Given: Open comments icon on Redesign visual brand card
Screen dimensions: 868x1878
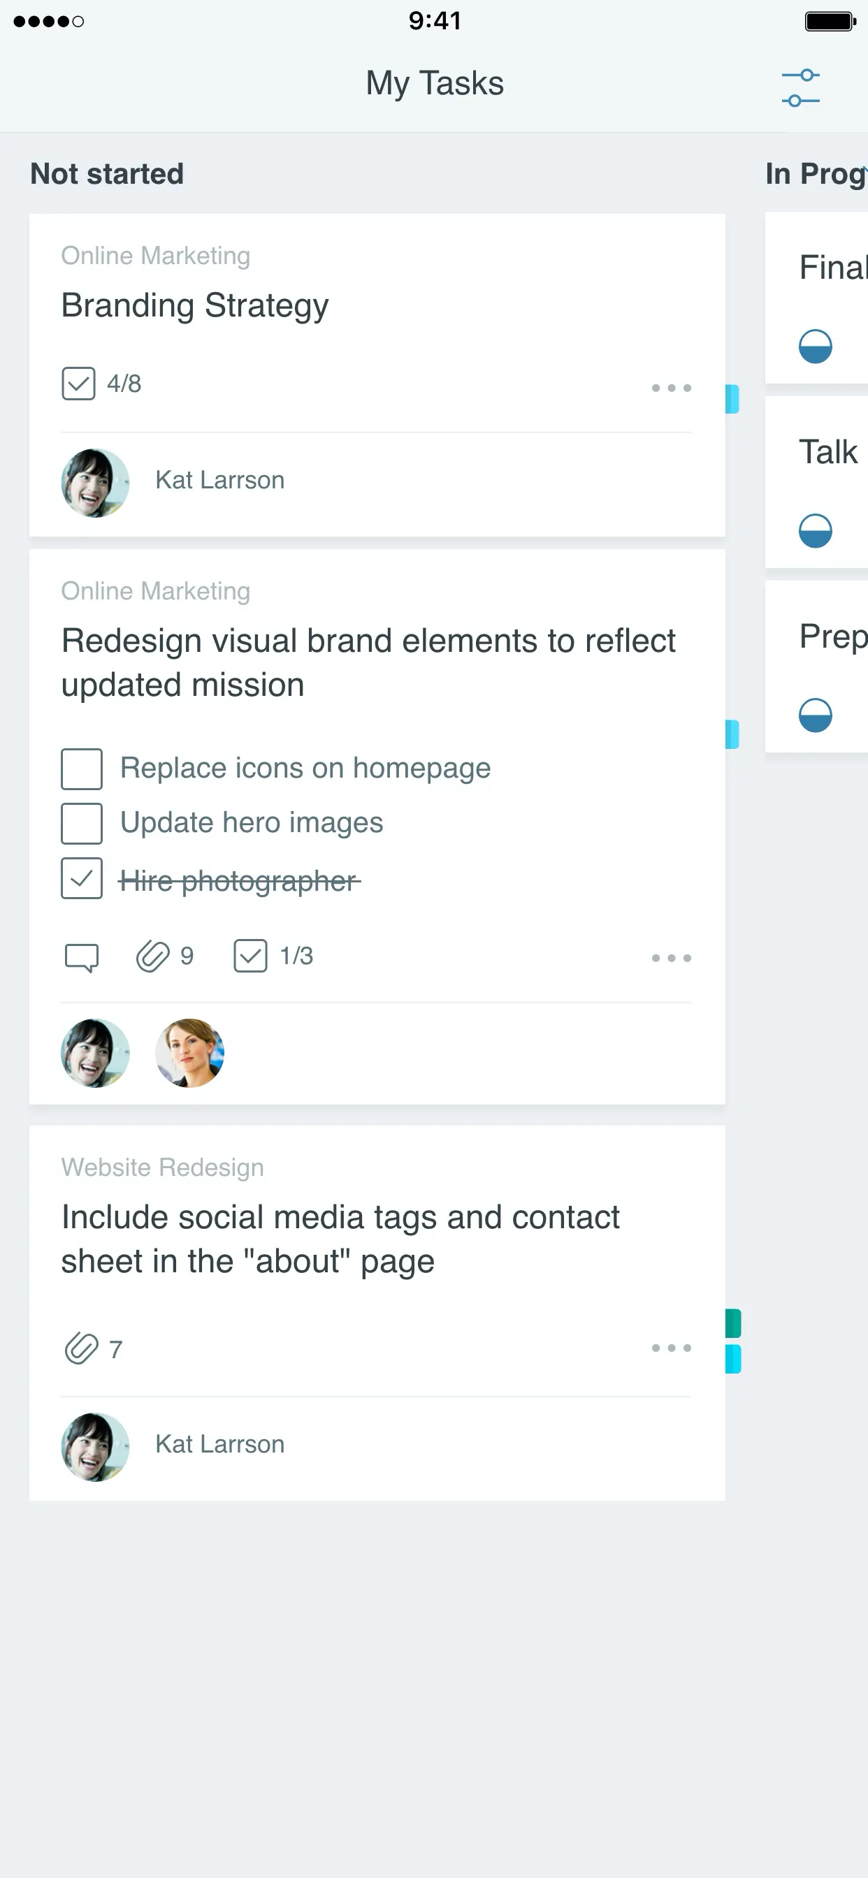Looking at the screenshot, I should (x=82, y=957).
